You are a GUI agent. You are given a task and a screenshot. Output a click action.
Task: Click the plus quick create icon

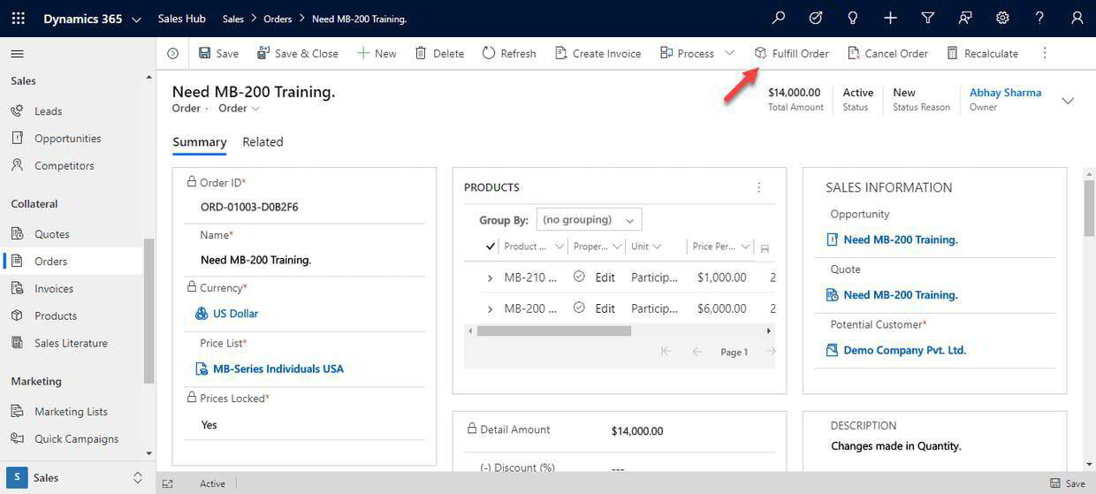[890, 18]
